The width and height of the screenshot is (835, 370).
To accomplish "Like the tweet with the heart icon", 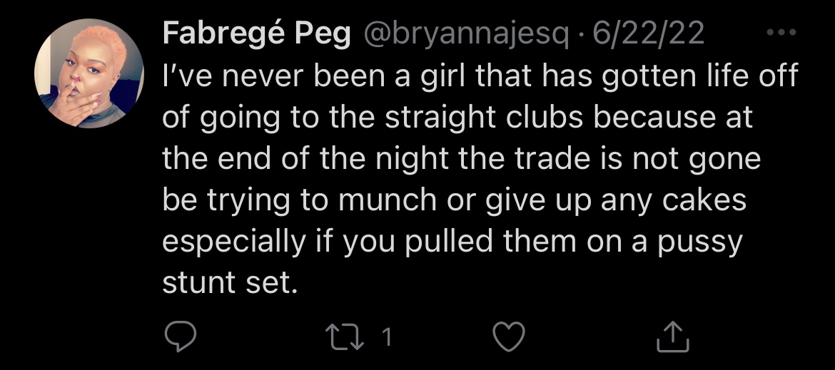I will tap(509, 336).
